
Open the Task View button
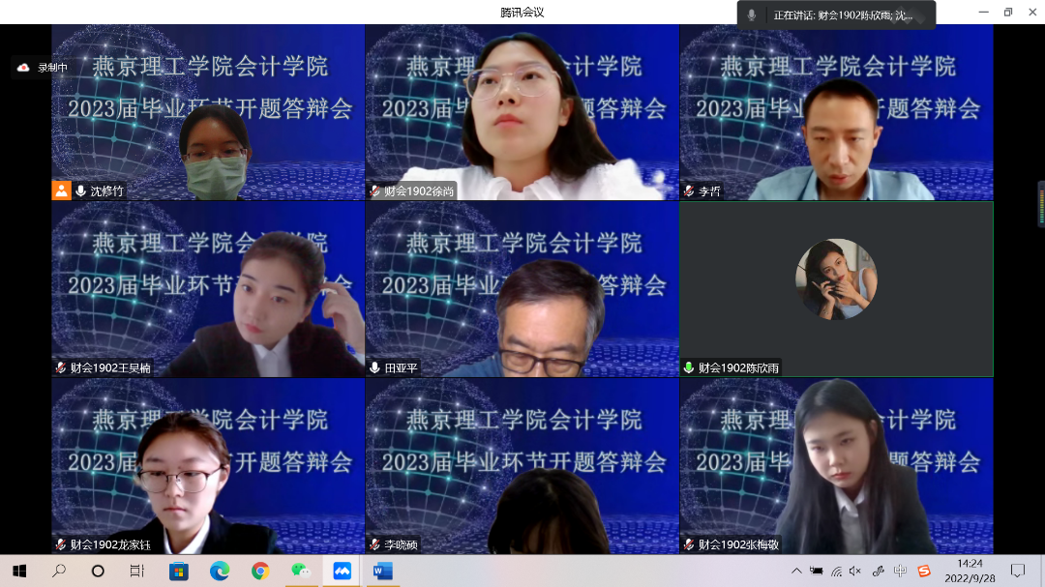[137, 571]
